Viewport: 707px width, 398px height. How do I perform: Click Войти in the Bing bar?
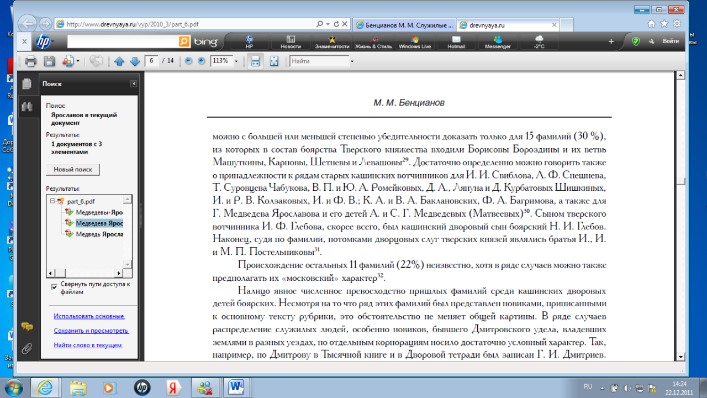(671, 41)
